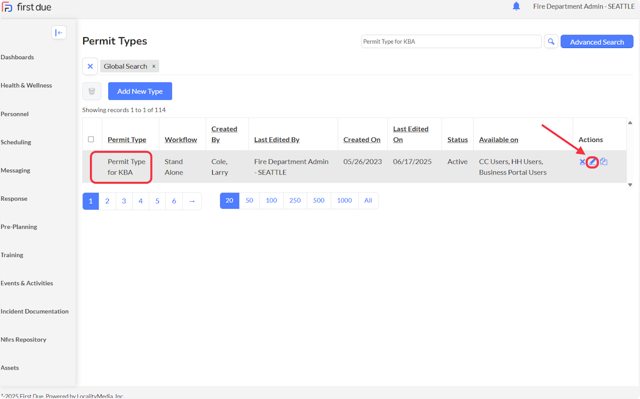Edit the Permit Type for KBA row
The height and width of the screenshot is (399, 640).
pos(592,162)
